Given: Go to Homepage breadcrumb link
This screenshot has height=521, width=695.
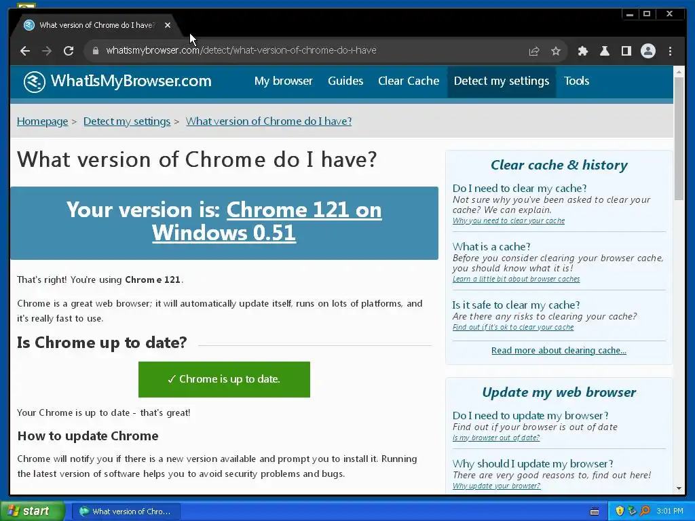Looking at the screenshot, I should click(43, 121).
